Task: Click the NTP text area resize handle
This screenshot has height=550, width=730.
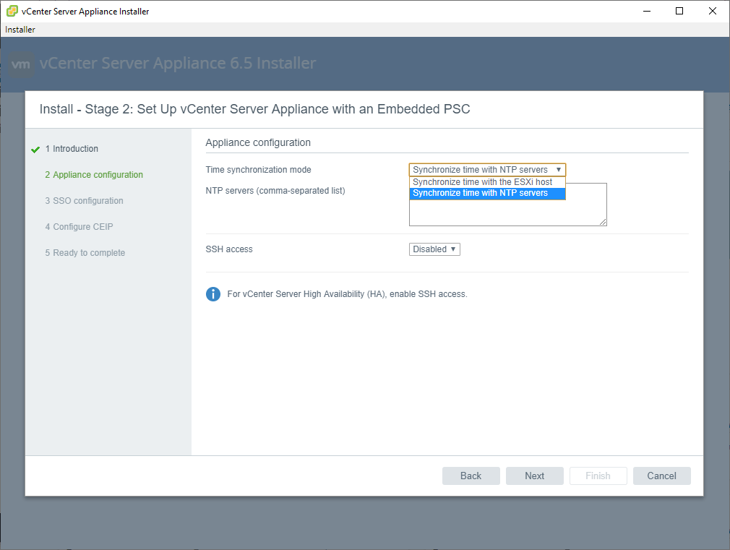Action: (603, 222)
